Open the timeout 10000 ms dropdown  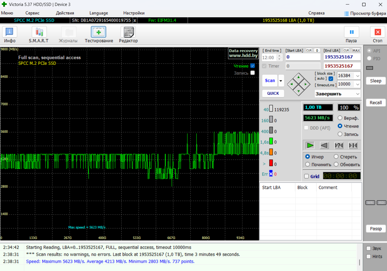click(358, 84)
